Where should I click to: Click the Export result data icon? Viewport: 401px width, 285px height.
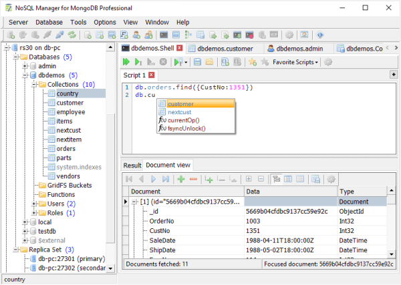coord(315,180)
